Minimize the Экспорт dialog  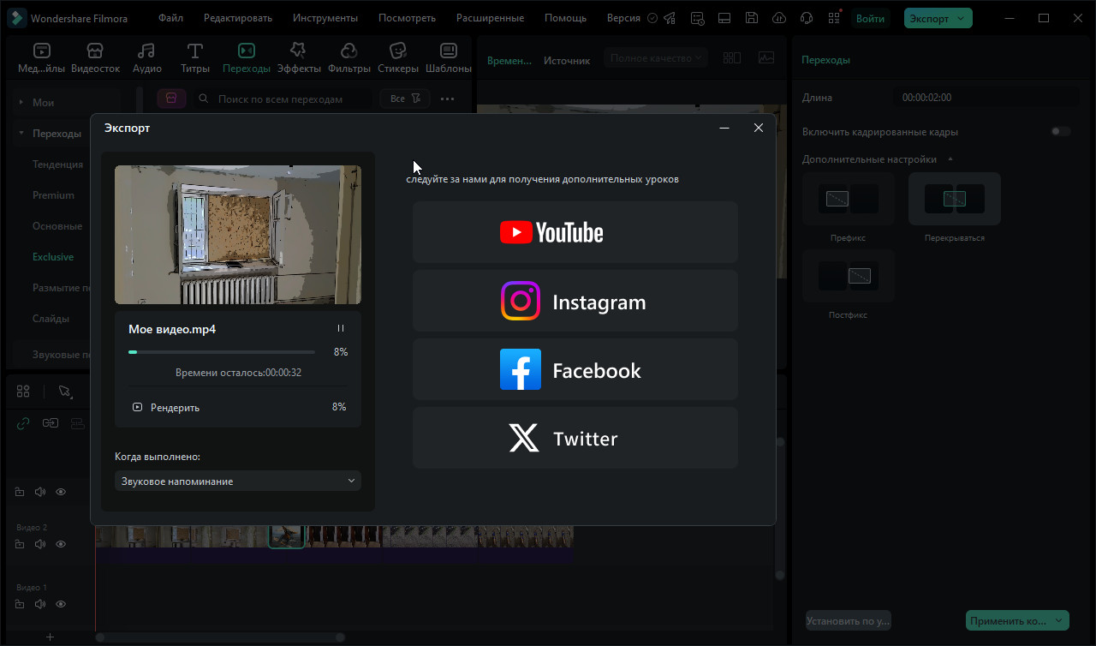724,128
